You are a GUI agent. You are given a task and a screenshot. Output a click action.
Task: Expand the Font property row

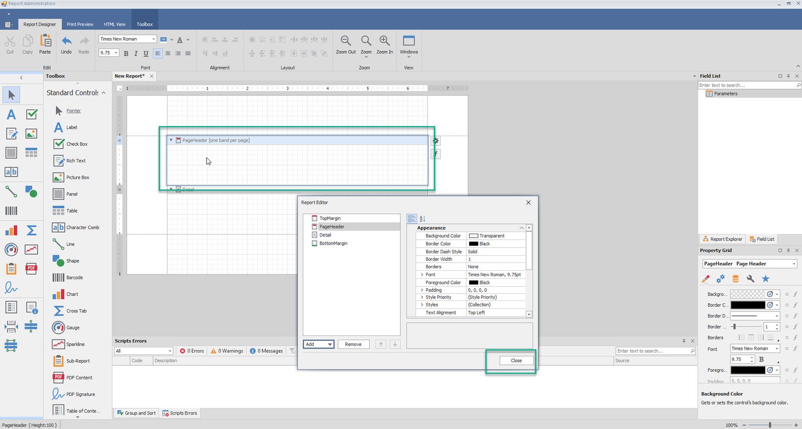point(422,275)
